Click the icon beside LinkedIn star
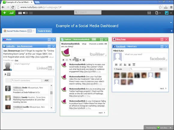 pos(9,74)
